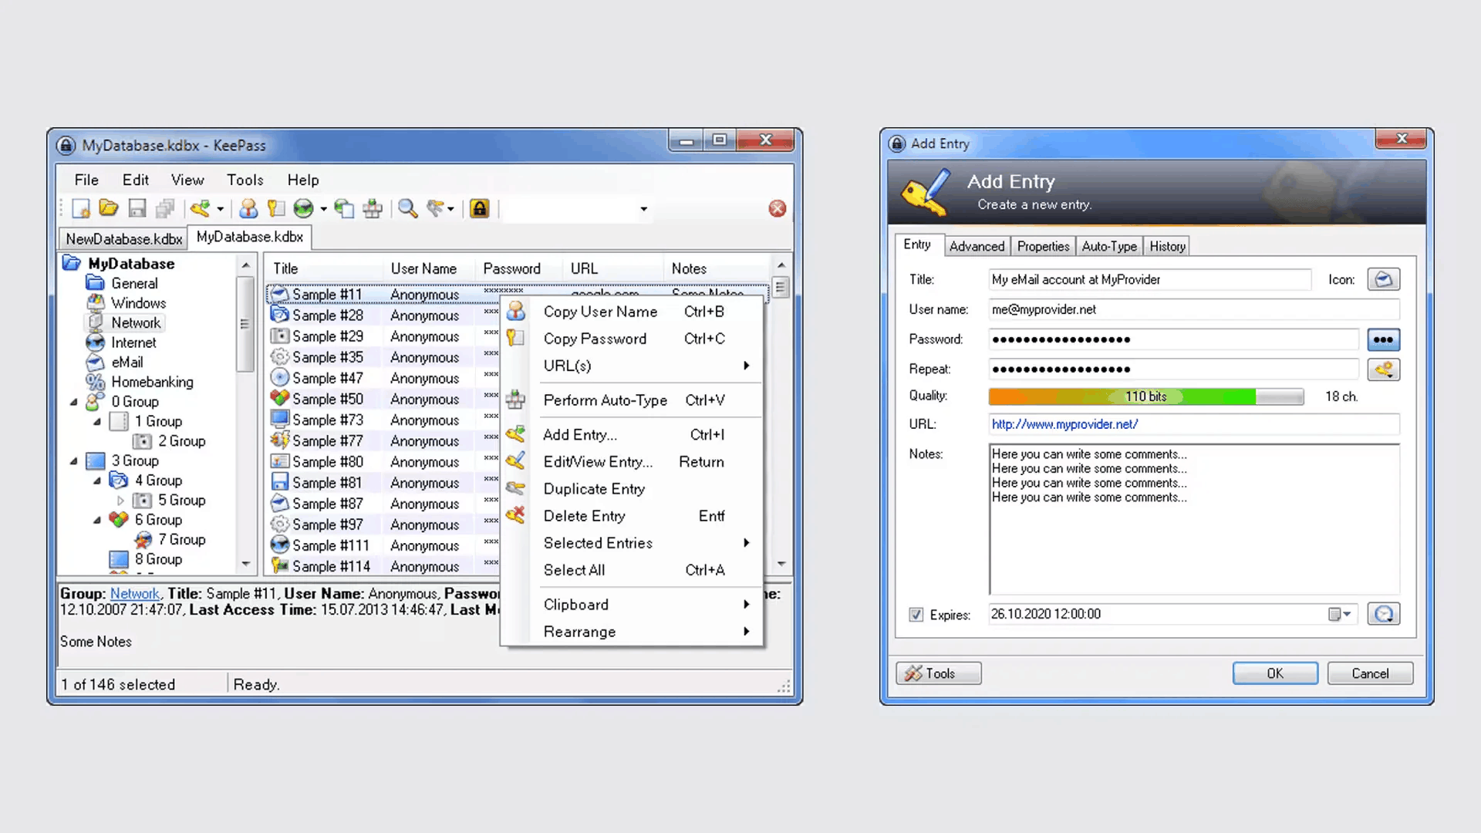
Task: Click the password quality 110 bits bar
Action: 1146,396
